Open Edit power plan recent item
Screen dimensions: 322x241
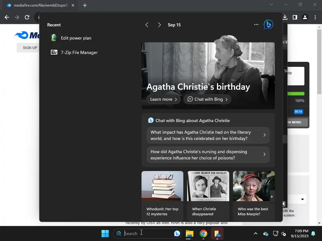click(x=71, y=38)
